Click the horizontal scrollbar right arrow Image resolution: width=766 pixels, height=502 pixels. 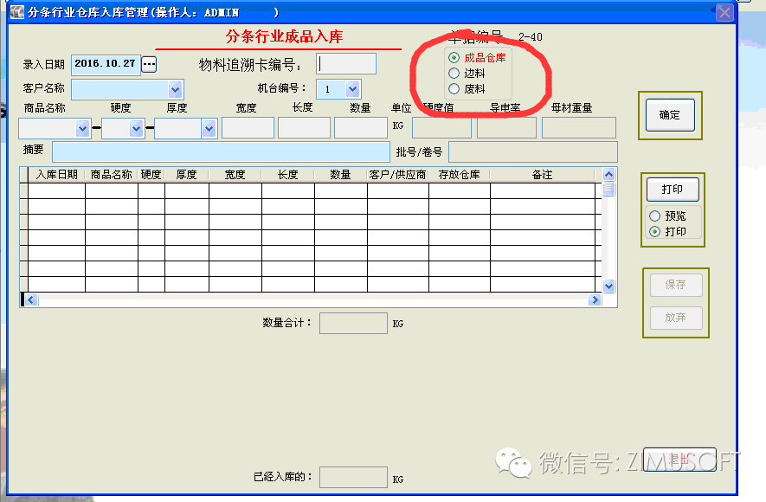(x=595, y=300)
